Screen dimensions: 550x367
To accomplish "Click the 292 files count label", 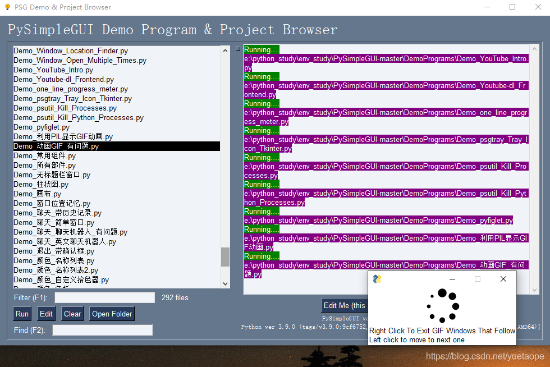I will click(x=175, y=297).
